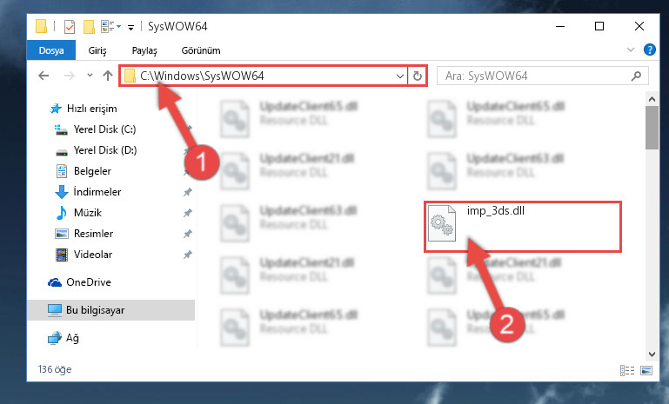Click the Back navigation arrow
This screenshot has width=669, height=404.
click(43, 76)
